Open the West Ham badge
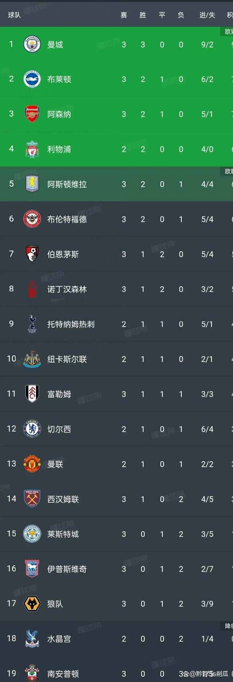 click(x=32, y=499)
